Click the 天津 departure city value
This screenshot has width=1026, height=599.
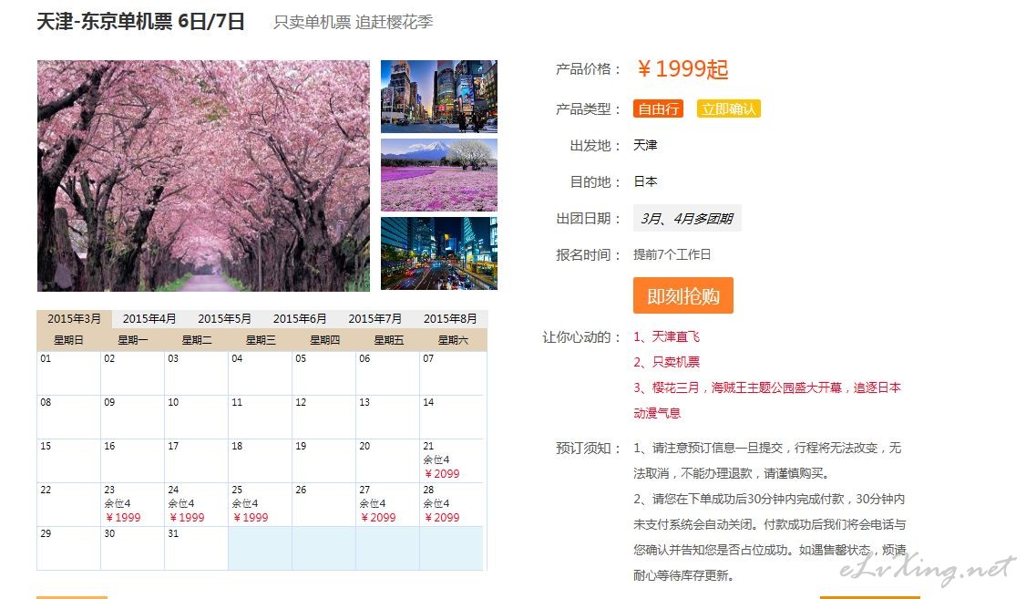(645, 145)
